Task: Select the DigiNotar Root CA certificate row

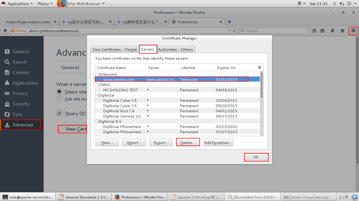Action: click(x=177, y=111)
